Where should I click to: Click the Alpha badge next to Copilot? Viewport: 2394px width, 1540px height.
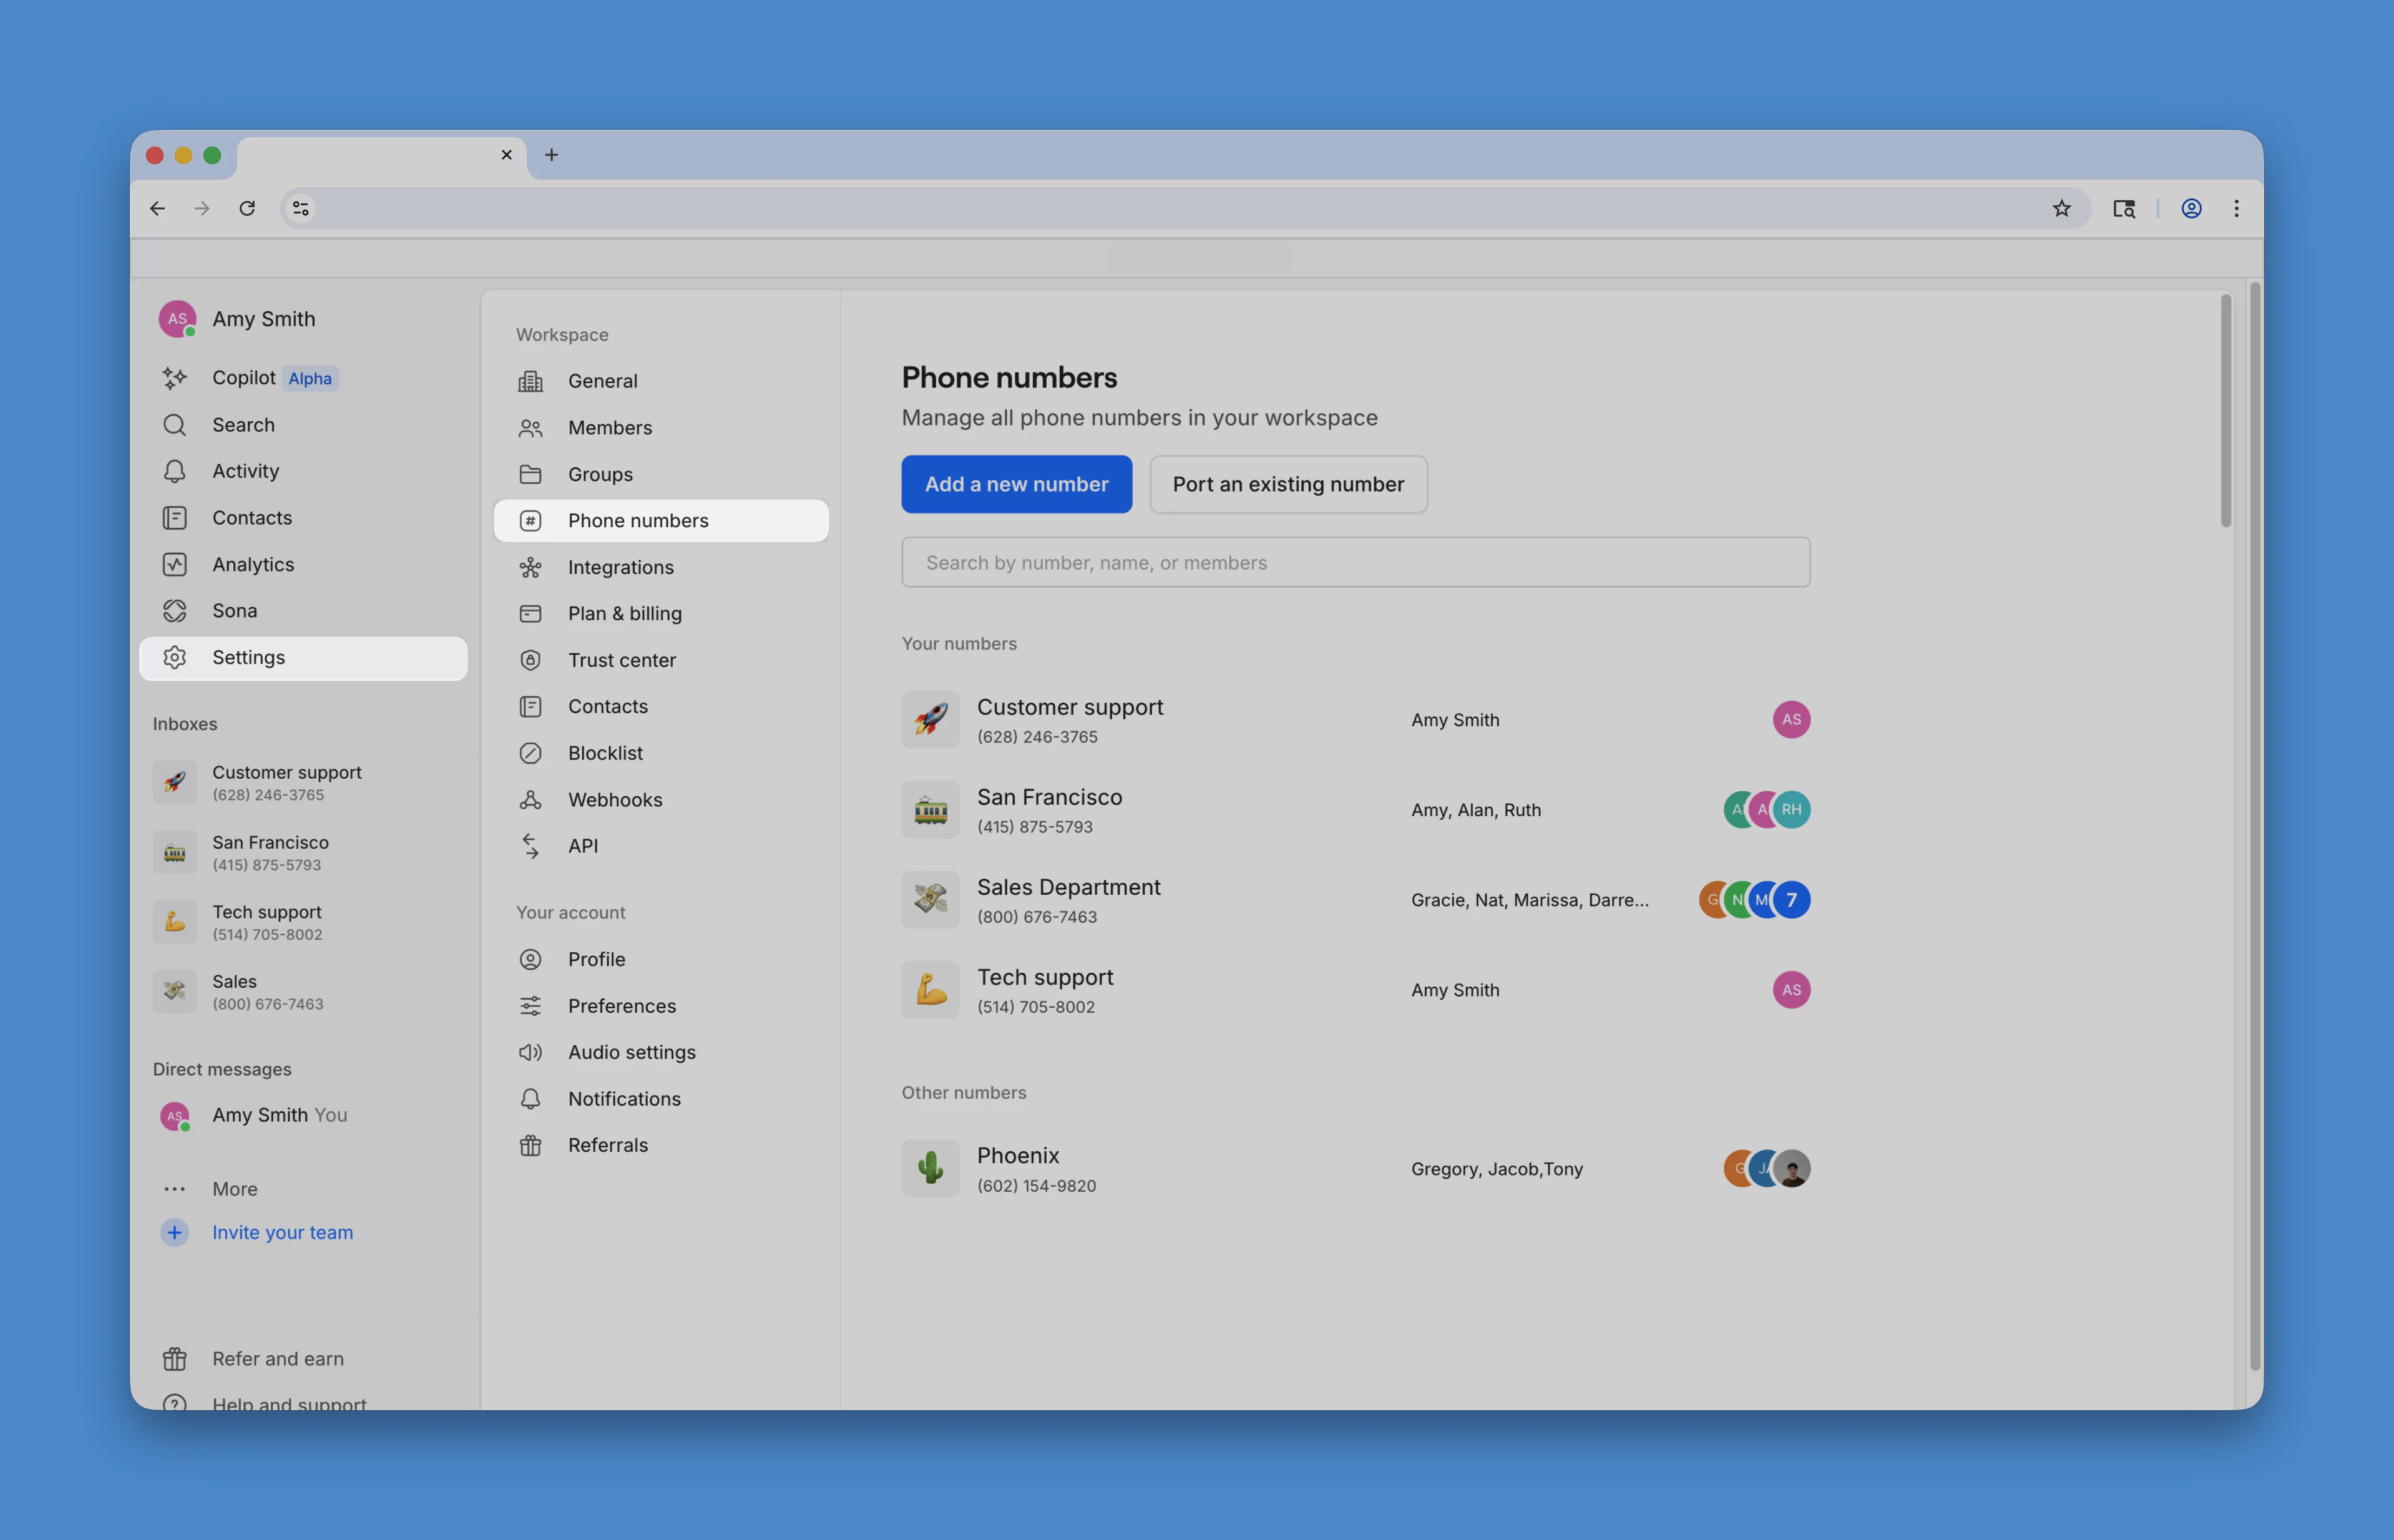pyautogui.click(x=310, y=378)
